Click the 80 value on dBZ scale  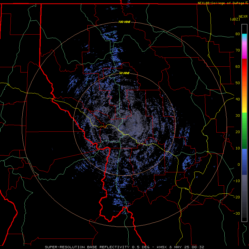click(238, 34)
